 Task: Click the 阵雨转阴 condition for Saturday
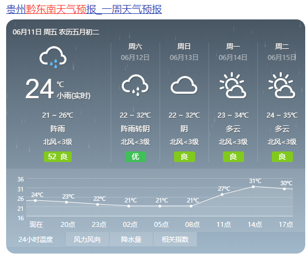point(135,129)
